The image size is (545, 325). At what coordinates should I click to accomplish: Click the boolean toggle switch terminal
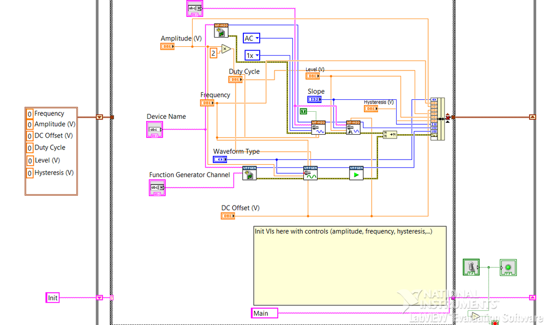coord(471,267)
